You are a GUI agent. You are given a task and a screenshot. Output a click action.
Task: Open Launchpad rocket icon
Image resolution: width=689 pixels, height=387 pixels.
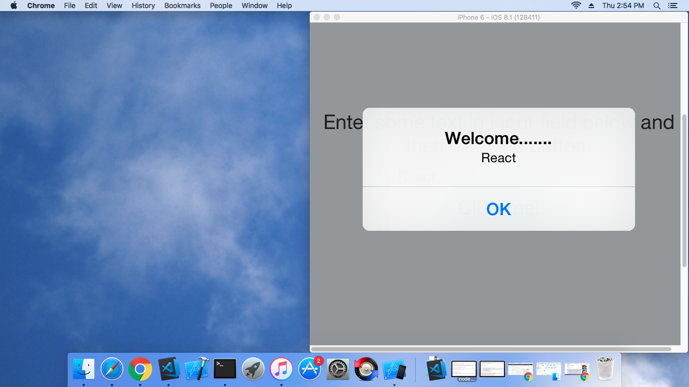tap(253, 369)
